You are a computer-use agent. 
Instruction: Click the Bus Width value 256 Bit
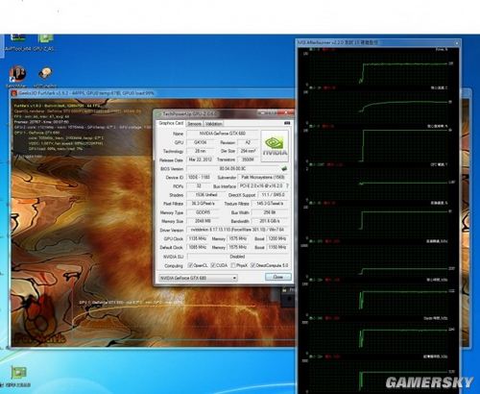270,212
